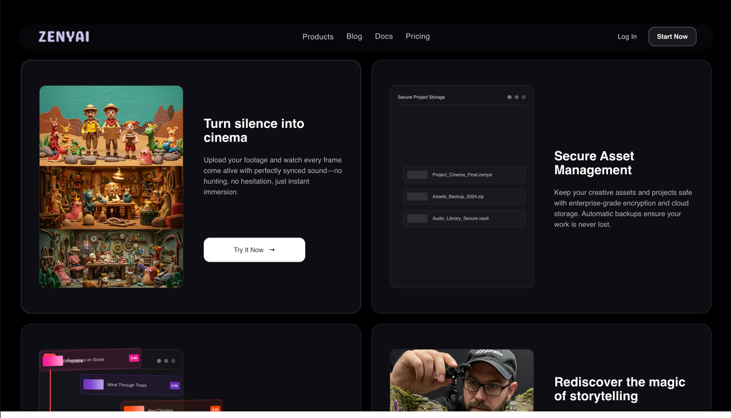Click the Log In link

pyautogui.click(x=627, y=37)
